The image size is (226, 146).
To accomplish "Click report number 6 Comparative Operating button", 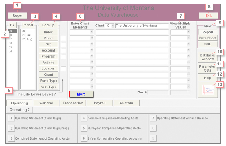I will coord(83,138).
